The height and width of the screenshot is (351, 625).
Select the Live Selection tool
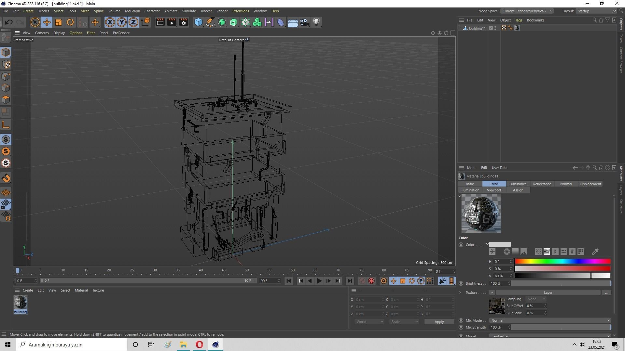click(35, 22)
